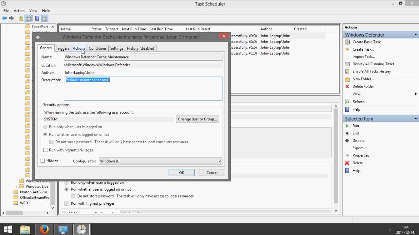Click the Task Scheduler clock taskbar icon
This screenshot has height=235, width=419.
click(81, 229)
